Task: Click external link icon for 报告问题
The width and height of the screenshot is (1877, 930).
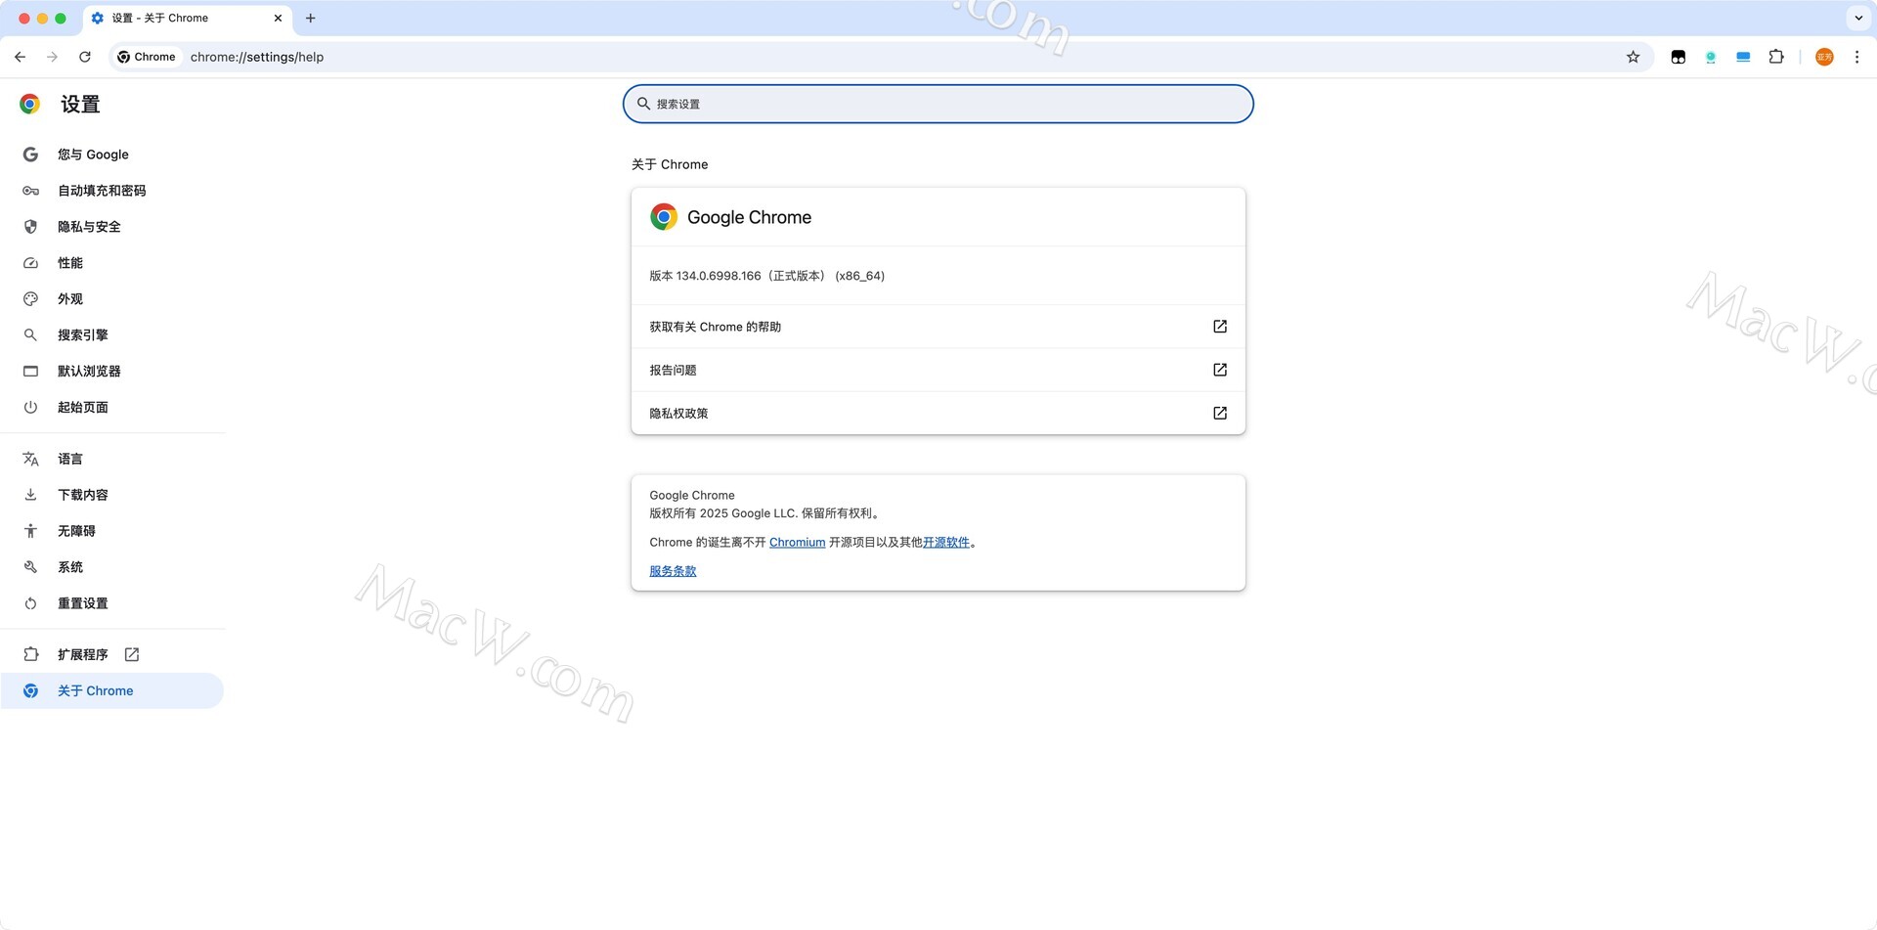Action: pyautogui.click(x=1220, y=370)
